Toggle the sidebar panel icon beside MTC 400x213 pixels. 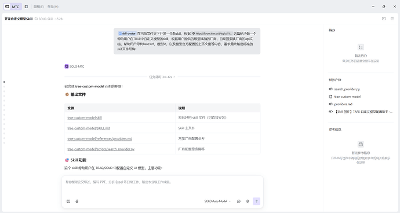pos(26,6)
